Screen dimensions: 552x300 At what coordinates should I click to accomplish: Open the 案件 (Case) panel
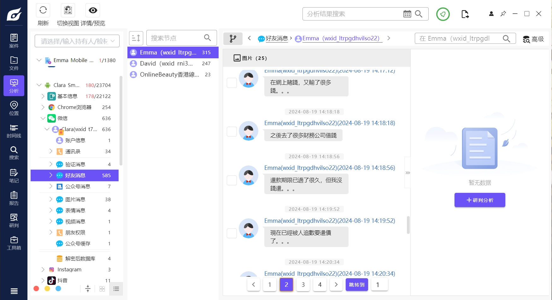click(x=14, y=40)
